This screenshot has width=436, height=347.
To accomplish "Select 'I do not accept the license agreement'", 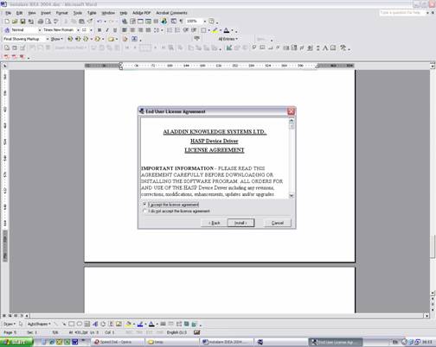I will pyautogui.click(x=176, y=211).
